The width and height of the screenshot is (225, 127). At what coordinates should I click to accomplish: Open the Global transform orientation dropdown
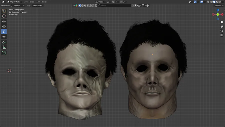100,2
